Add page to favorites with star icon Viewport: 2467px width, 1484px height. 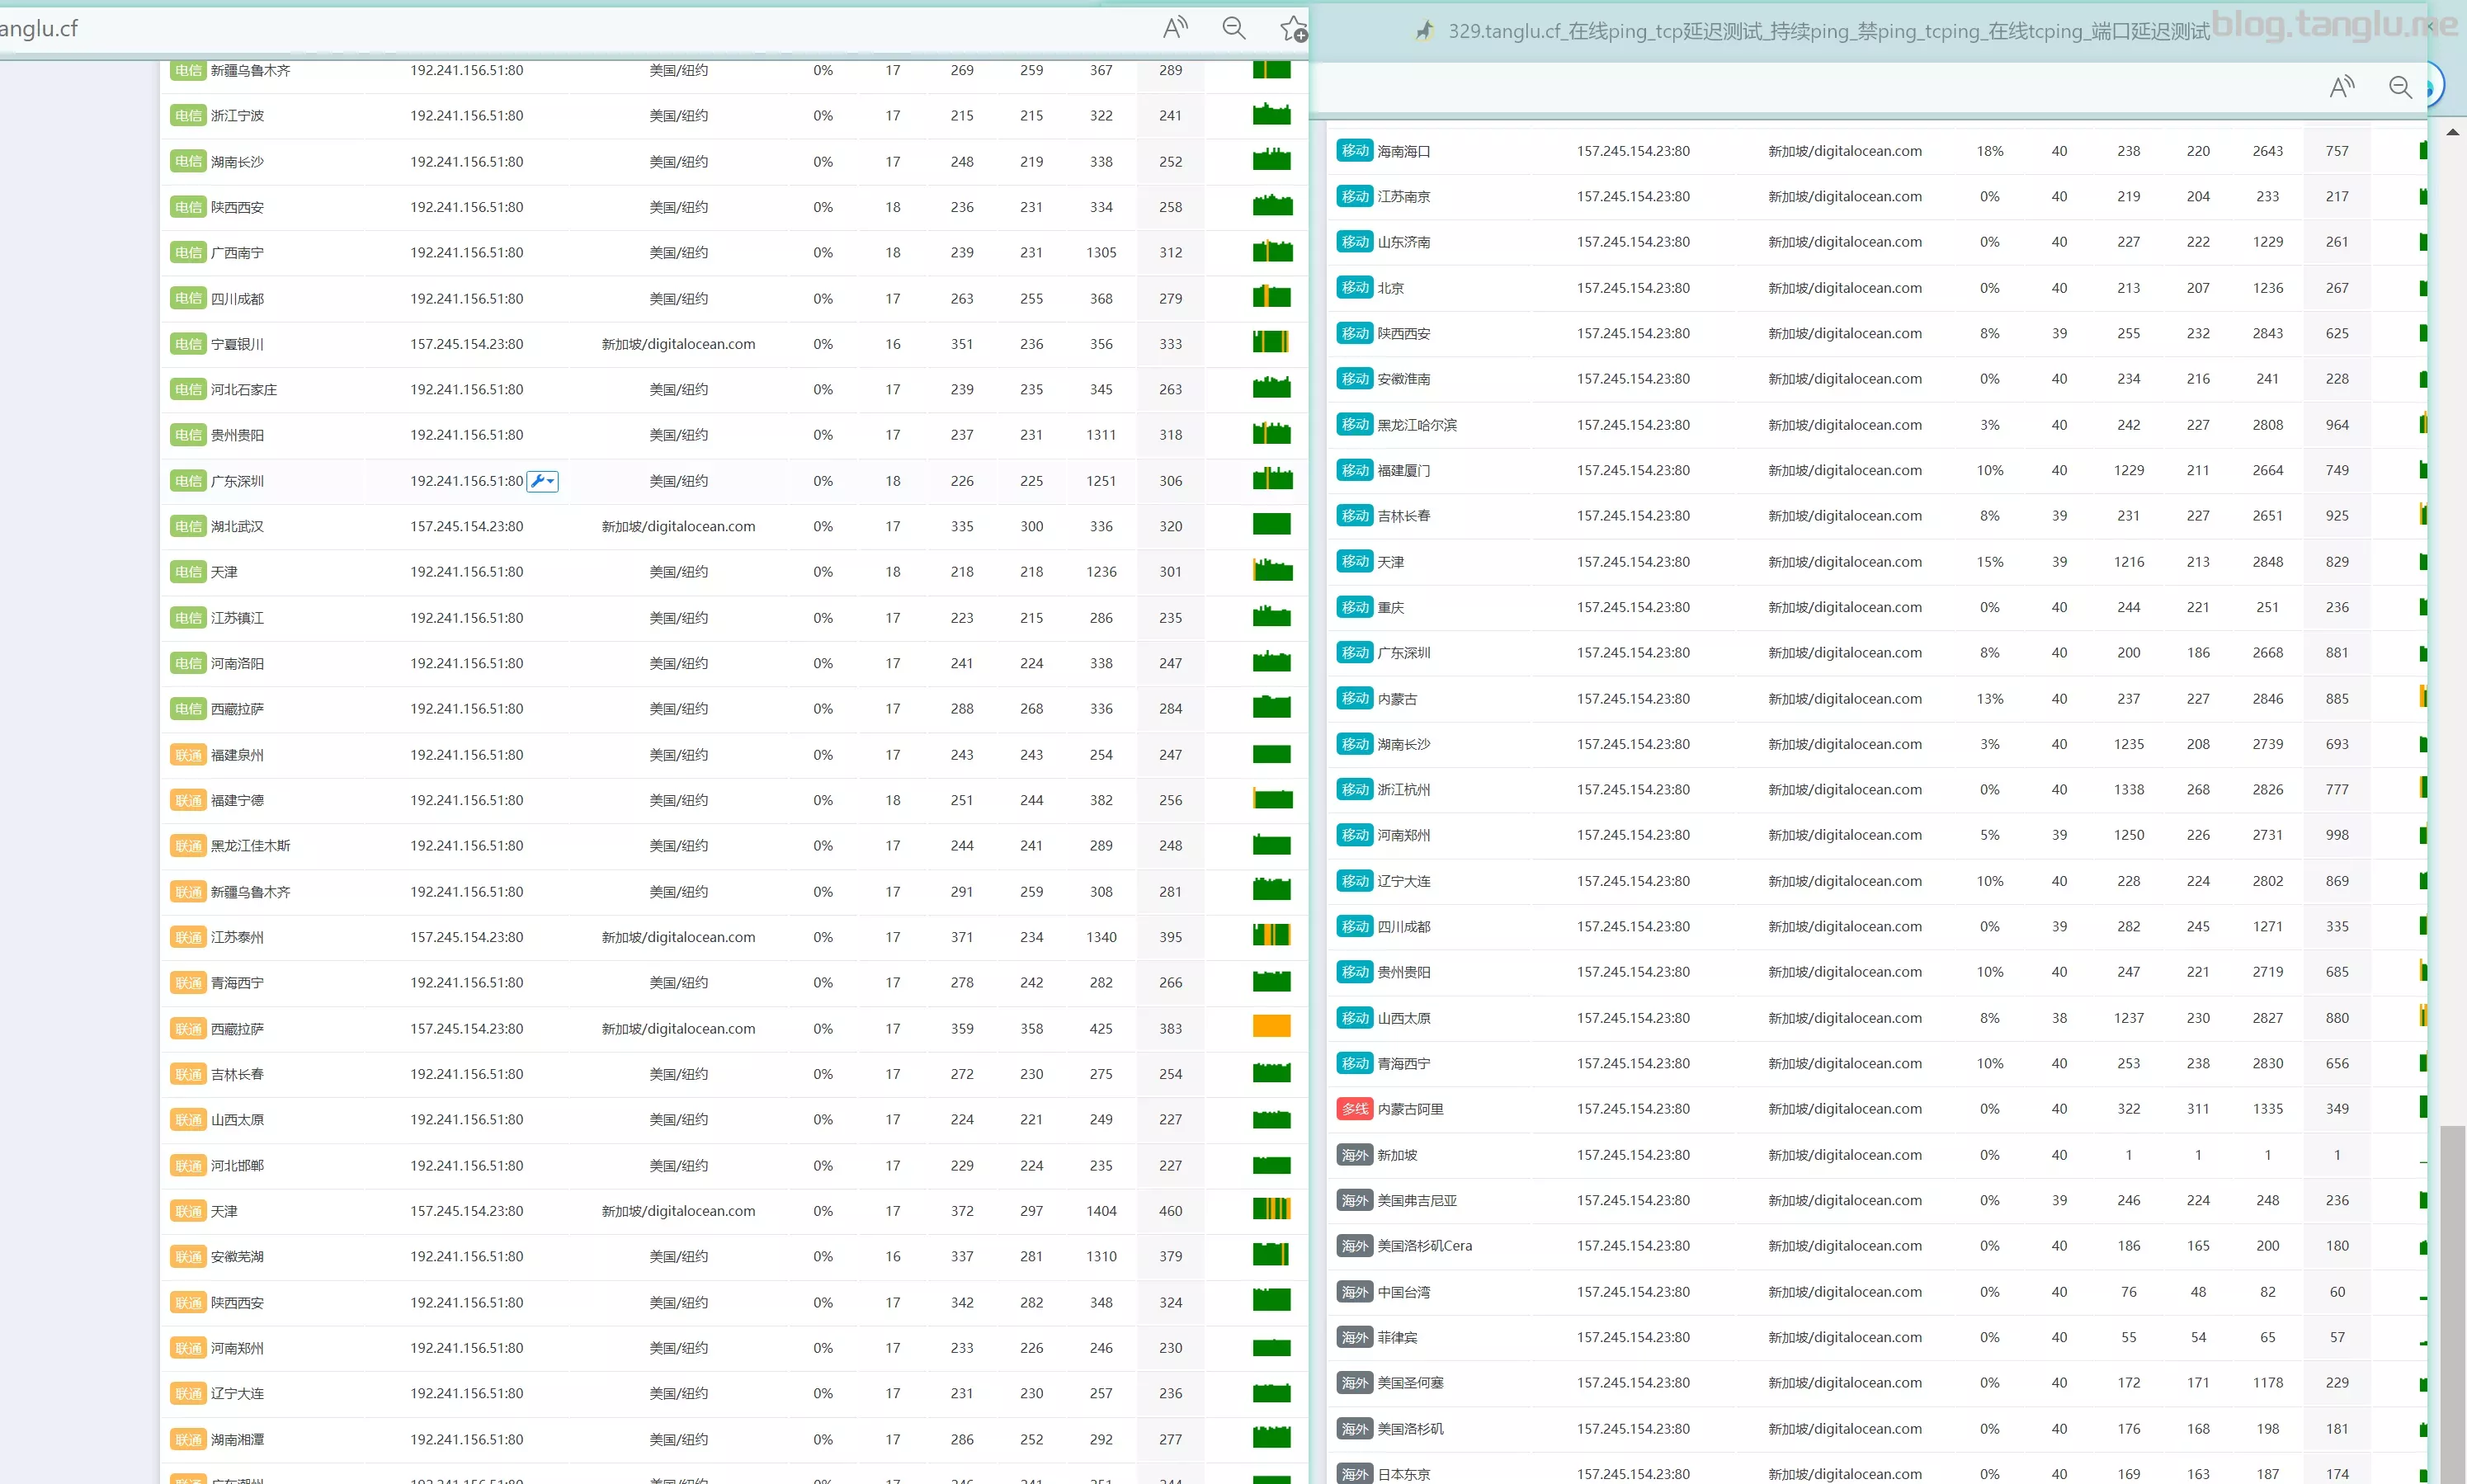pos(1293,29)
